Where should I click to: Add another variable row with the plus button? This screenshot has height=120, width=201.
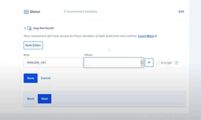point(149,63)
